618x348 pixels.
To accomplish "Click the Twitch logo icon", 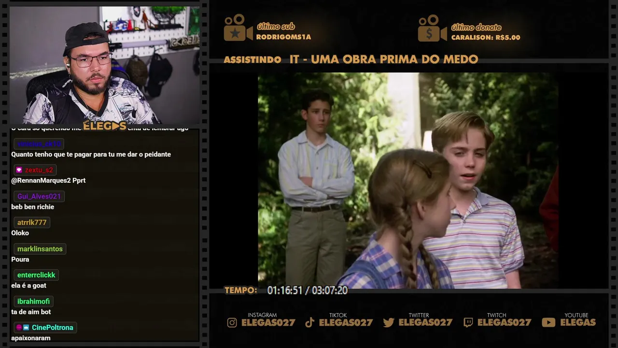I will click(x=468, y=323).
